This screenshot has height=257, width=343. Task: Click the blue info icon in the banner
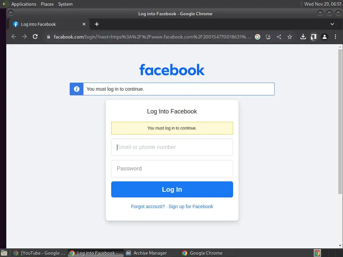(x=77, y=89)
